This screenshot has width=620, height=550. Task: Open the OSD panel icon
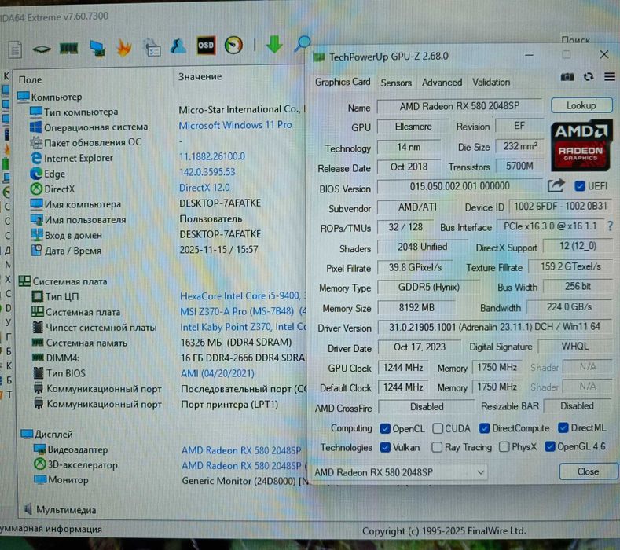206,45
